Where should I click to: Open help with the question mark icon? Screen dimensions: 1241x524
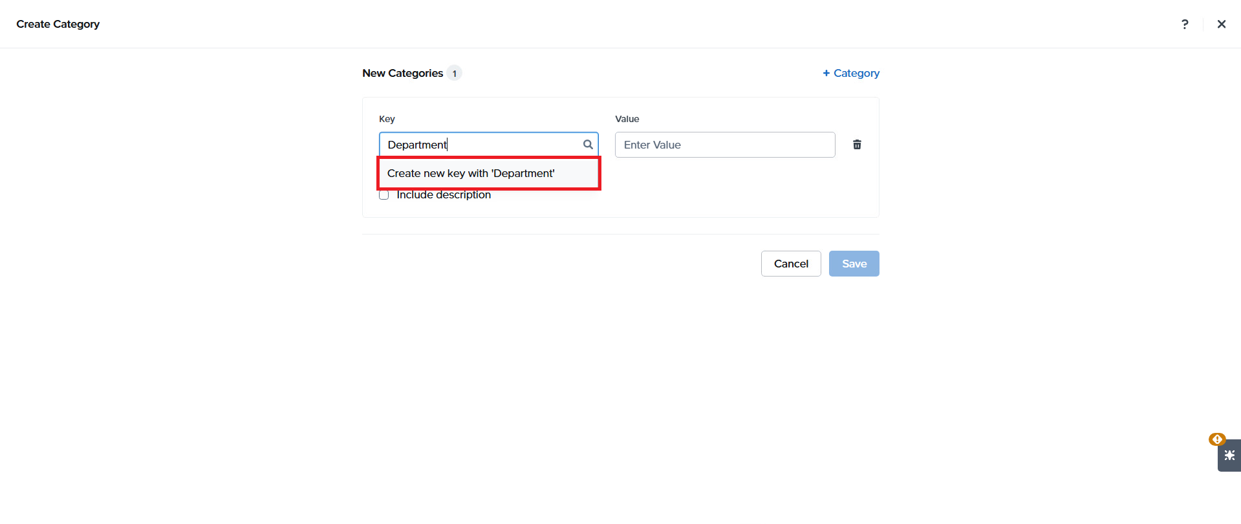[1185, 24]
